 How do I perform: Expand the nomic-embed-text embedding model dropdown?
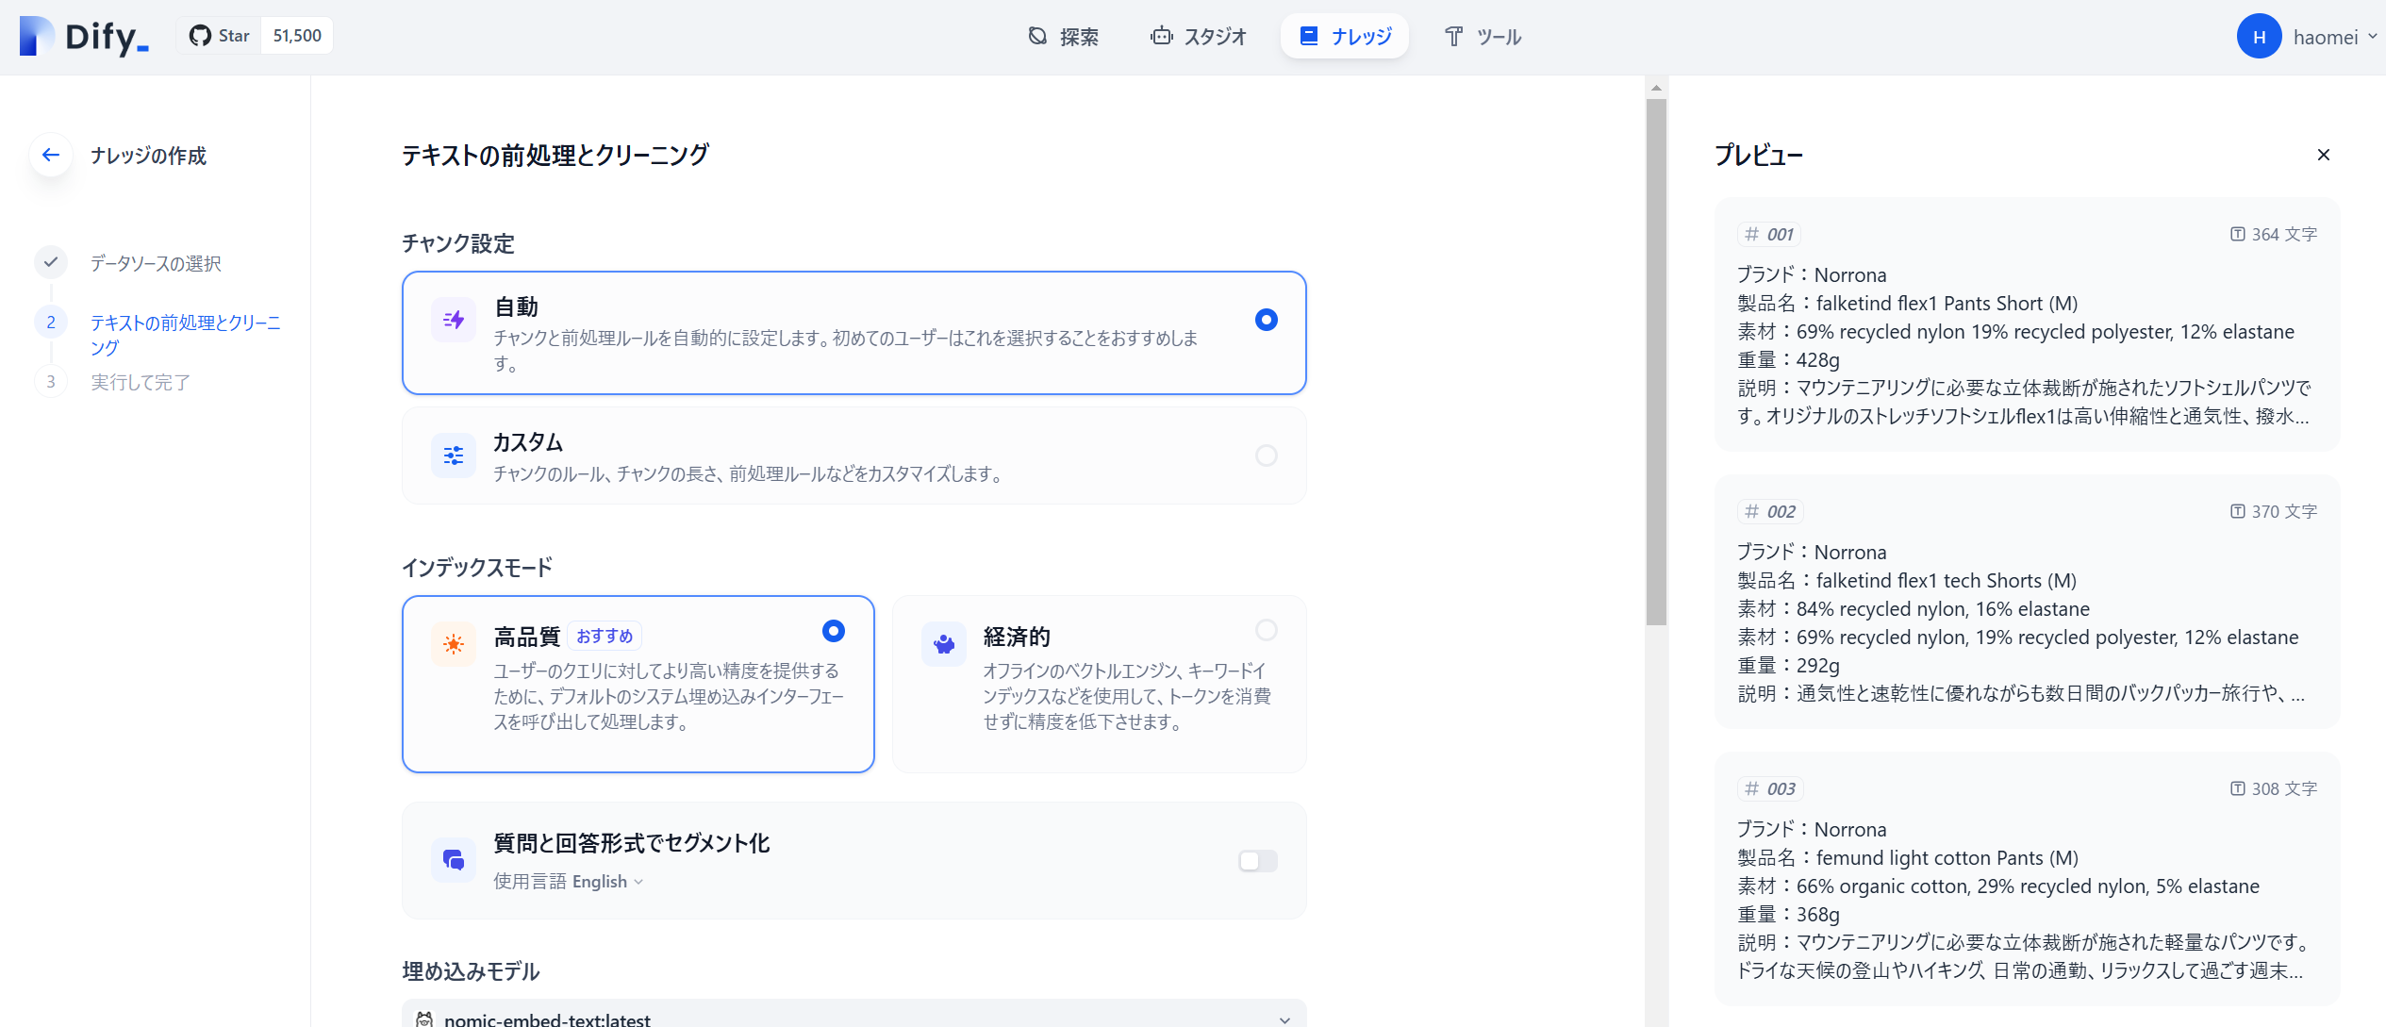(853, 1017)
